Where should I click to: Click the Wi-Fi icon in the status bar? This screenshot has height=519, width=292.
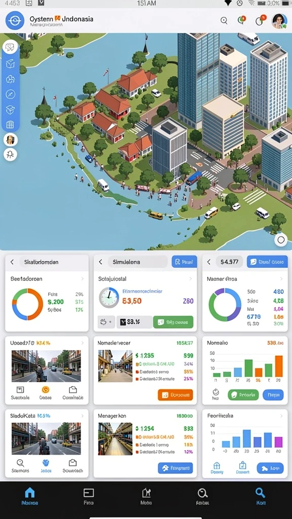251,3
